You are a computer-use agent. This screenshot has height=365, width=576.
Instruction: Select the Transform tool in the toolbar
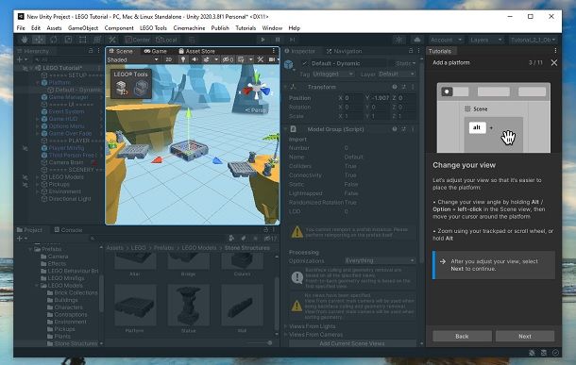pos(97,40)
